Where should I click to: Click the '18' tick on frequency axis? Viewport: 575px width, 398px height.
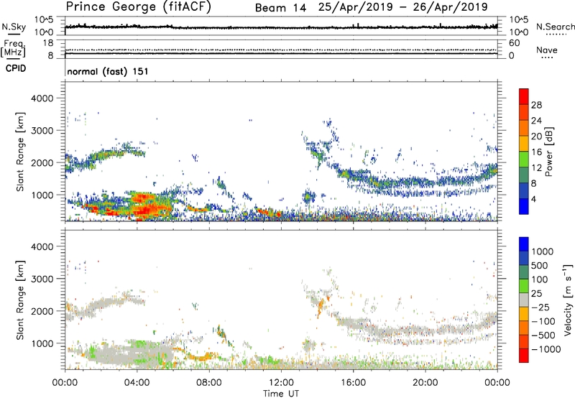tap(48, 43)
